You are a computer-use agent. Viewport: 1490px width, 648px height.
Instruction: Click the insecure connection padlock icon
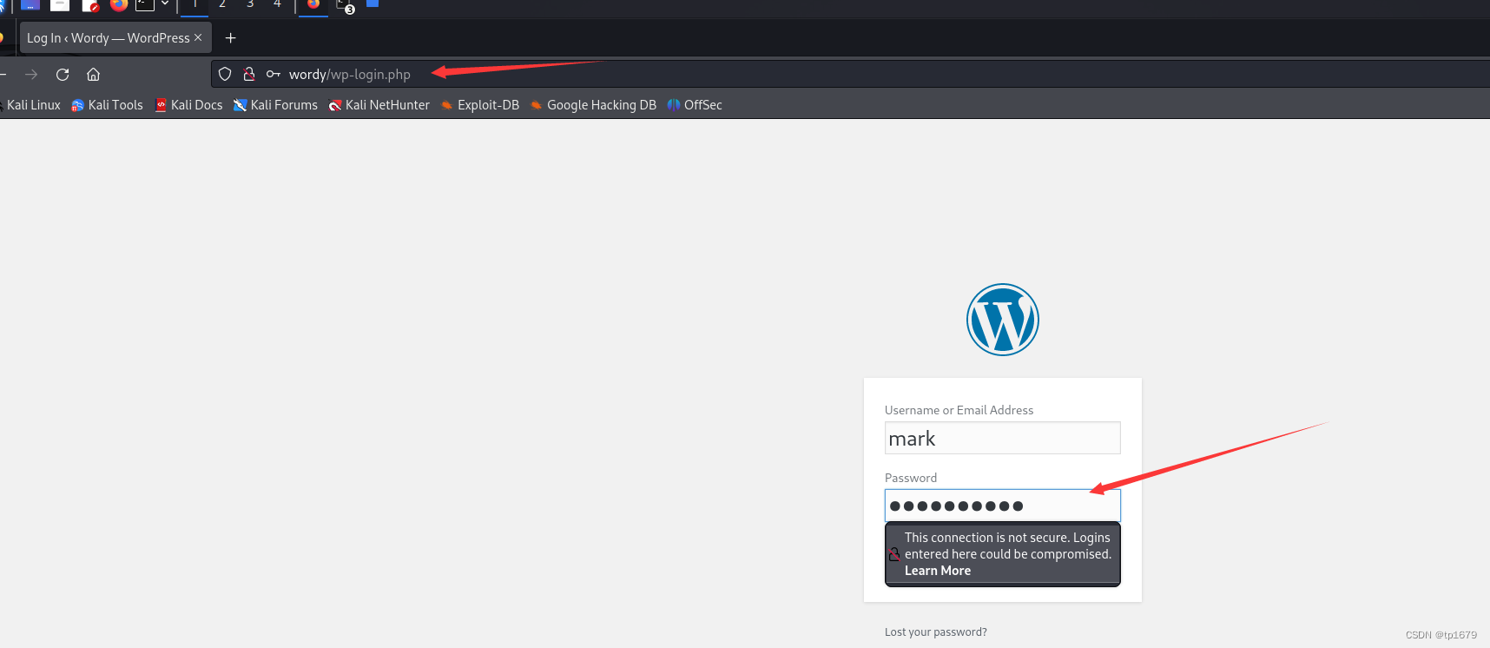coord(249,75)
